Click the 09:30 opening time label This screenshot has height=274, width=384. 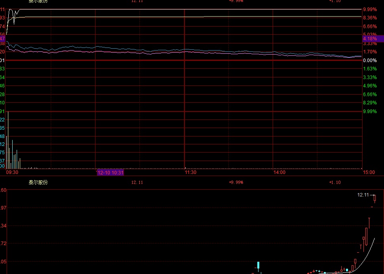[x=12, y=172]
